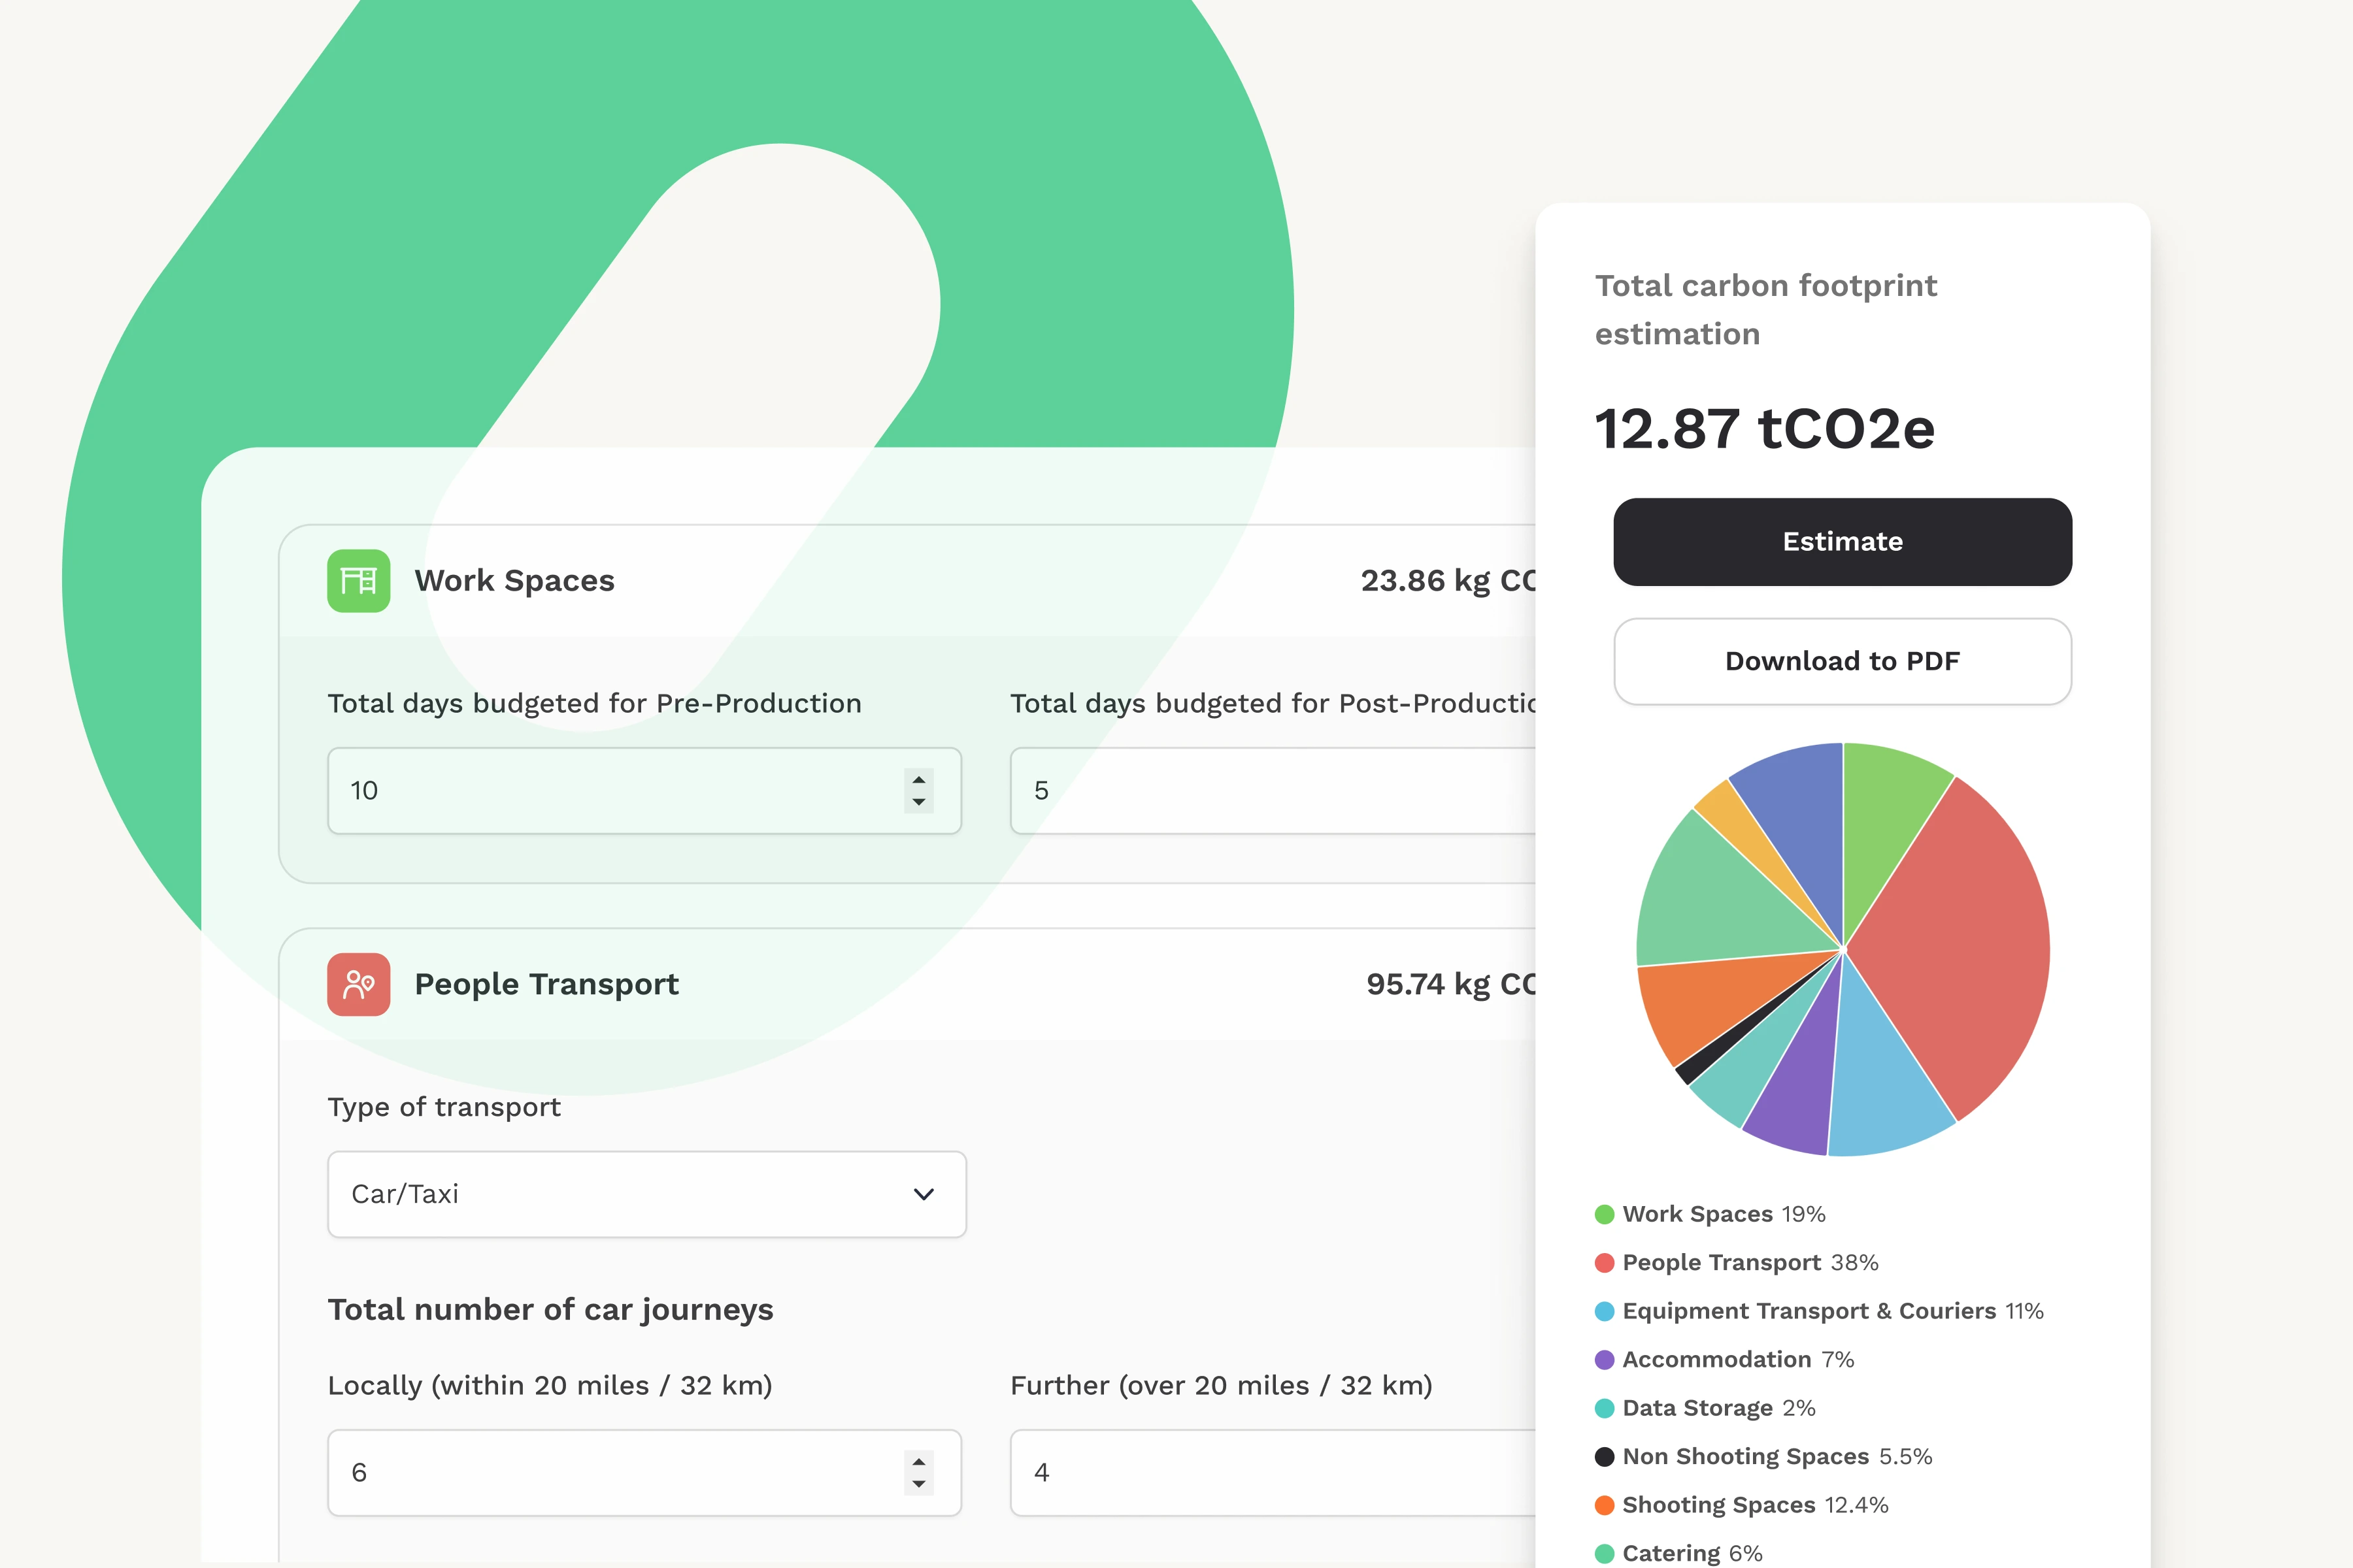Click Download to PDF button
Image resolution: width=2353 pixels, height=1568 pixels.
click(x=1842, y=661)
